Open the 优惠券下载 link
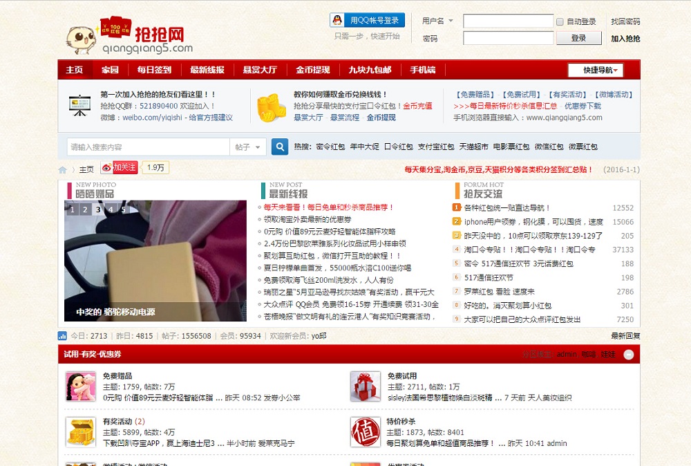 pyautogui.click(x=583, y=106)
